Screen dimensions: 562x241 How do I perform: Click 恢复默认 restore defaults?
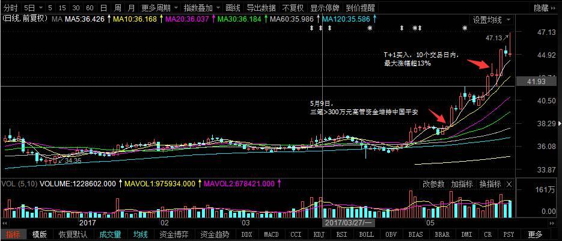click(73, 234)
